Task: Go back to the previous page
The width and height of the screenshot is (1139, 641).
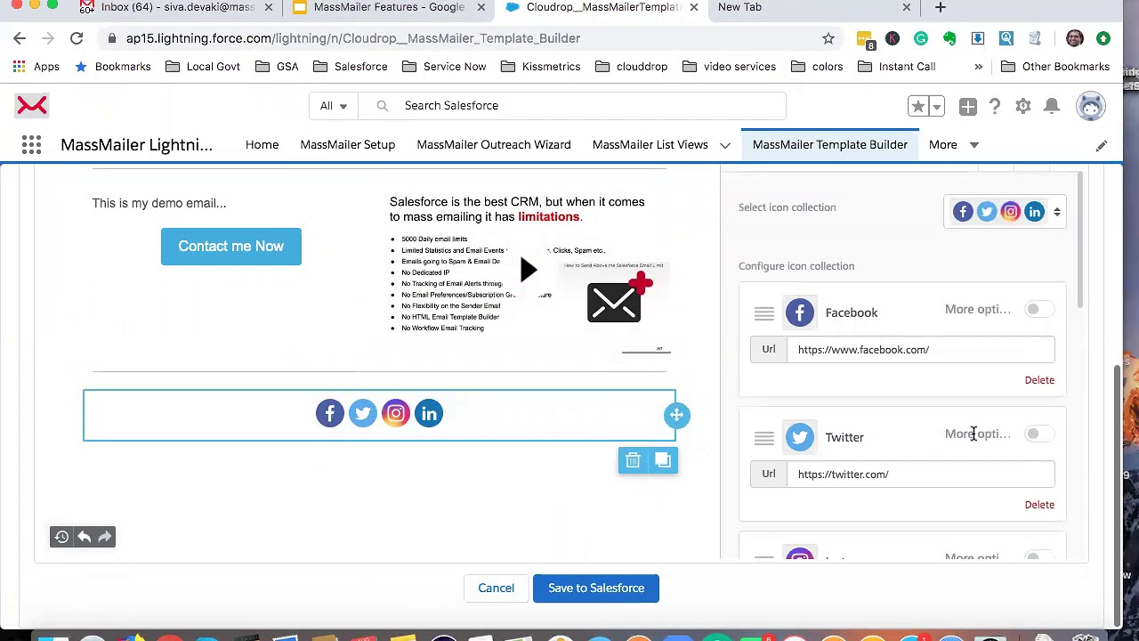Action: pyautogui.click(x=20, y=38)
